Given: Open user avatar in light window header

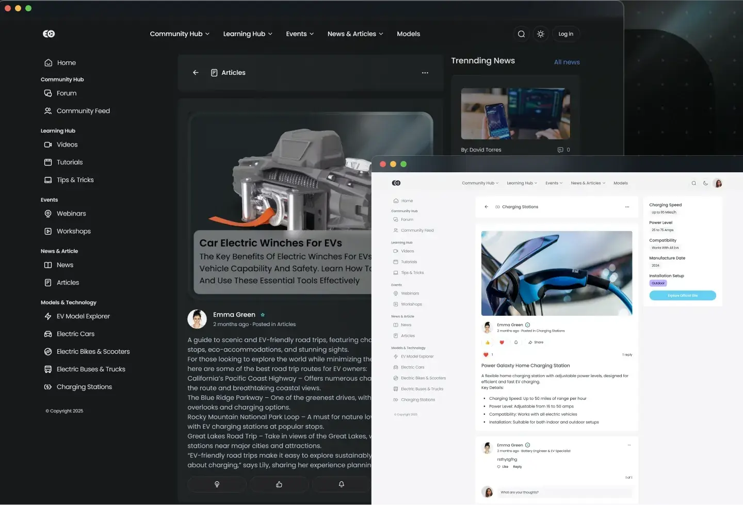Looking at the screenshot, I should click(x=718, y=183).
